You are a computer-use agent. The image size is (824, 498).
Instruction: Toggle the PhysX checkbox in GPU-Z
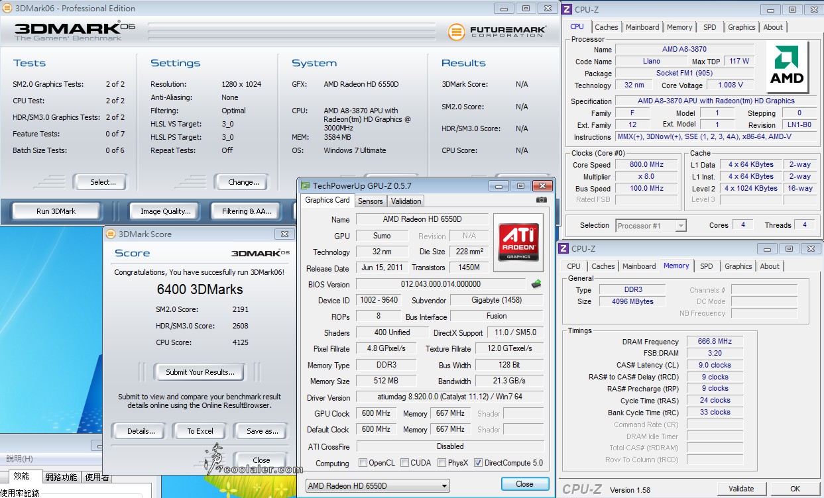click(442, 463)
